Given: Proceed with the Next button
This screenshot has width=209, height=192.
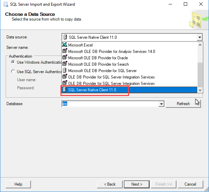Looking at the screenshot, I should pyautogui.click(x=137, y=184).
